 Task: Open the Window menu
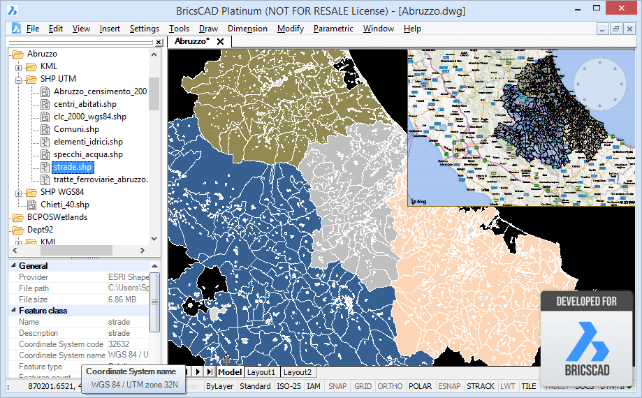click(379, 29)
